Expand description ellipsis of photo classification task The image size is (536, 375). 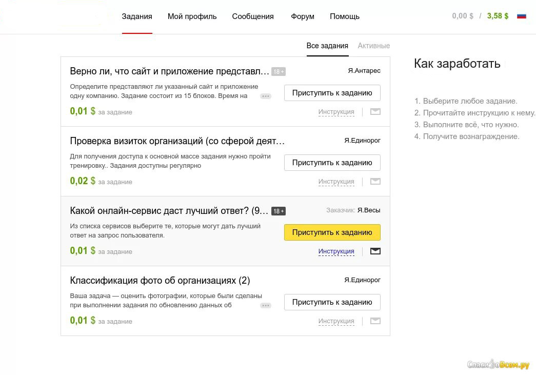pyautogui.click(x=265, y=305)
